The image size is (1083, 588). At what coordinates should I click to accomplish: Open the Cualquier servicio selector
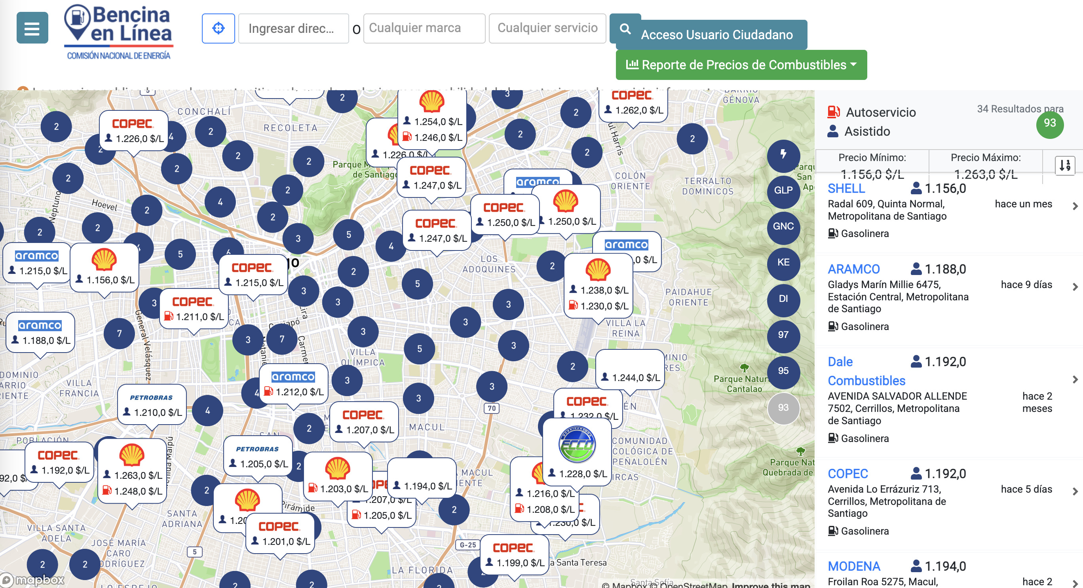(x=547, y=28)
